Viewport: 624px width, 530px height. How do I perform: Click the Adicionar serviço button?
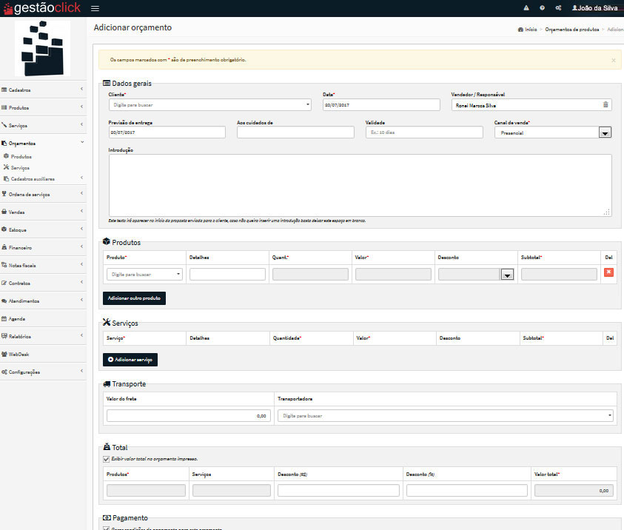130,359
